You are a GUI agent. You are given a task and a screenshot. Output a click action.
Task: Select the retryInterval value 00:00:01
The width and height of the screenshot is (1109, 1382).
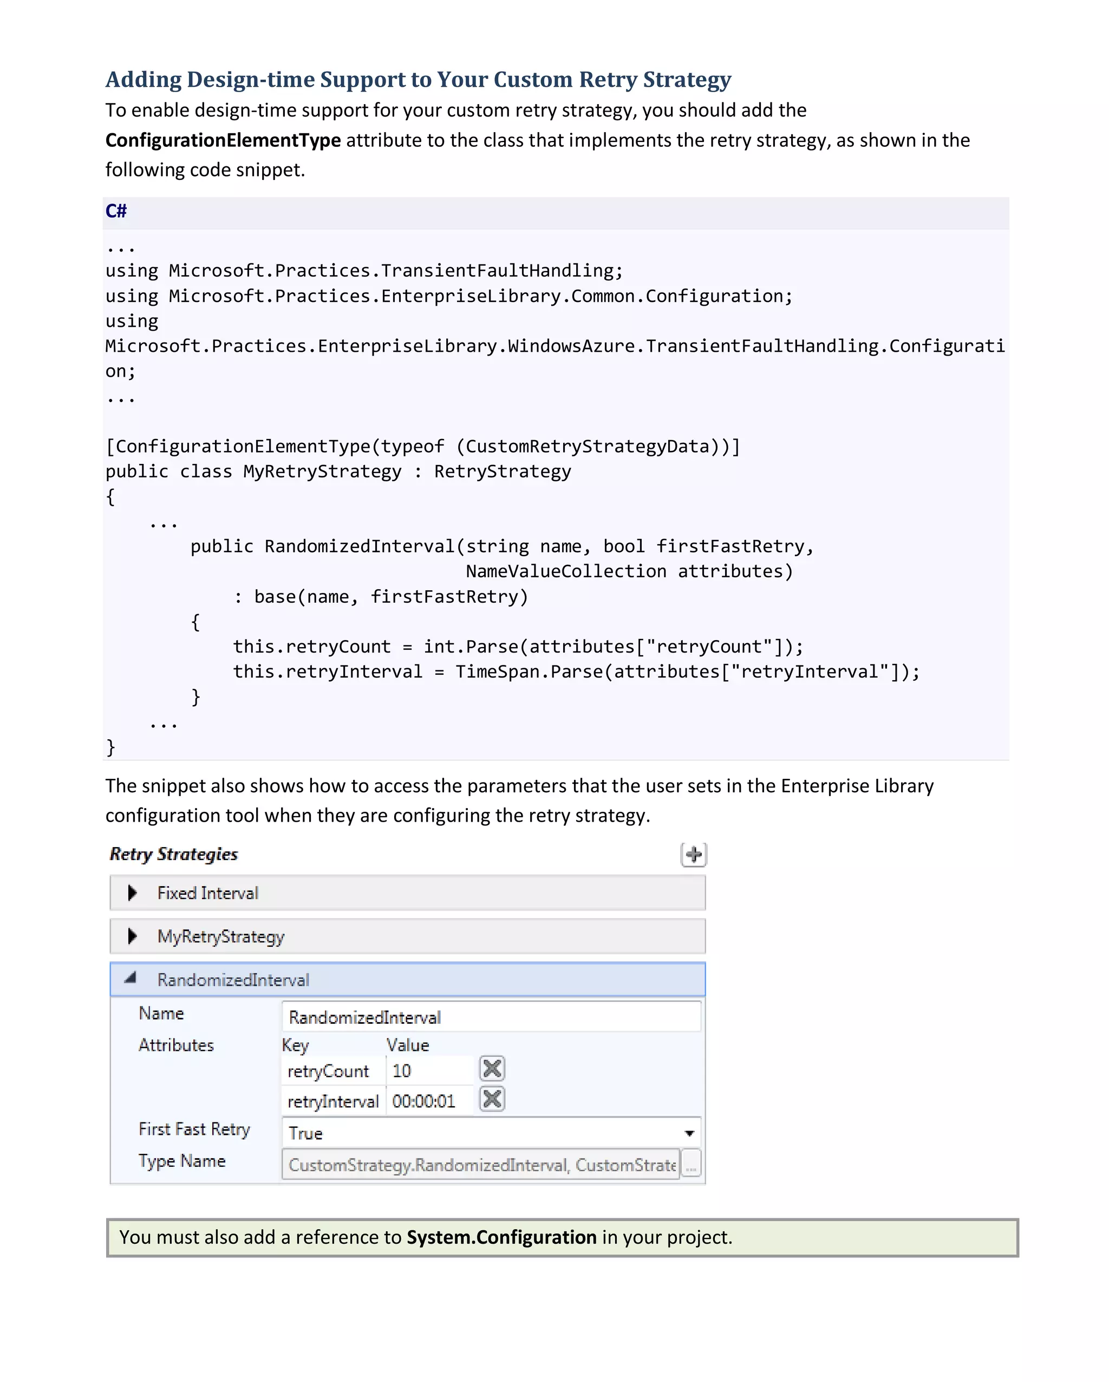click(429, 1101)
